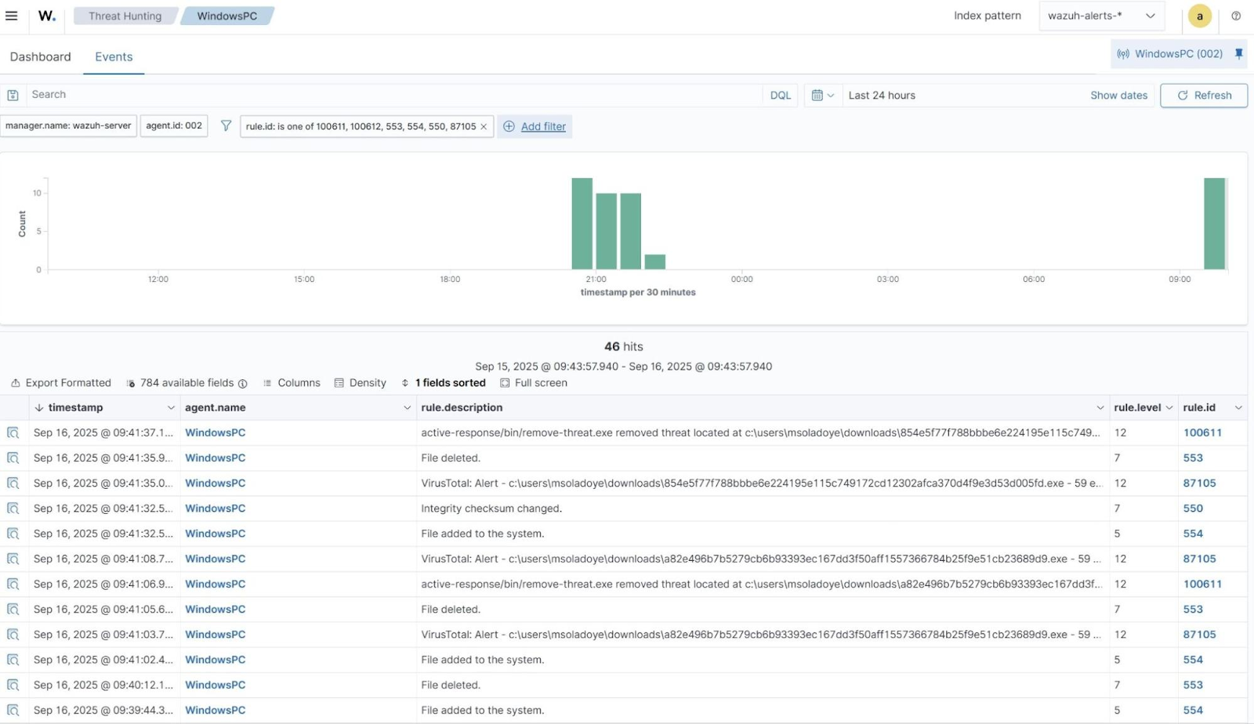Click the shortest histogram bar
Screen dimensions: 1254x724
(x=655, y=262)
